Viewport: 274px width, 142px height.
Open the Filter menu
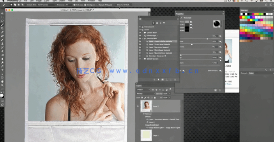(70, 1)
